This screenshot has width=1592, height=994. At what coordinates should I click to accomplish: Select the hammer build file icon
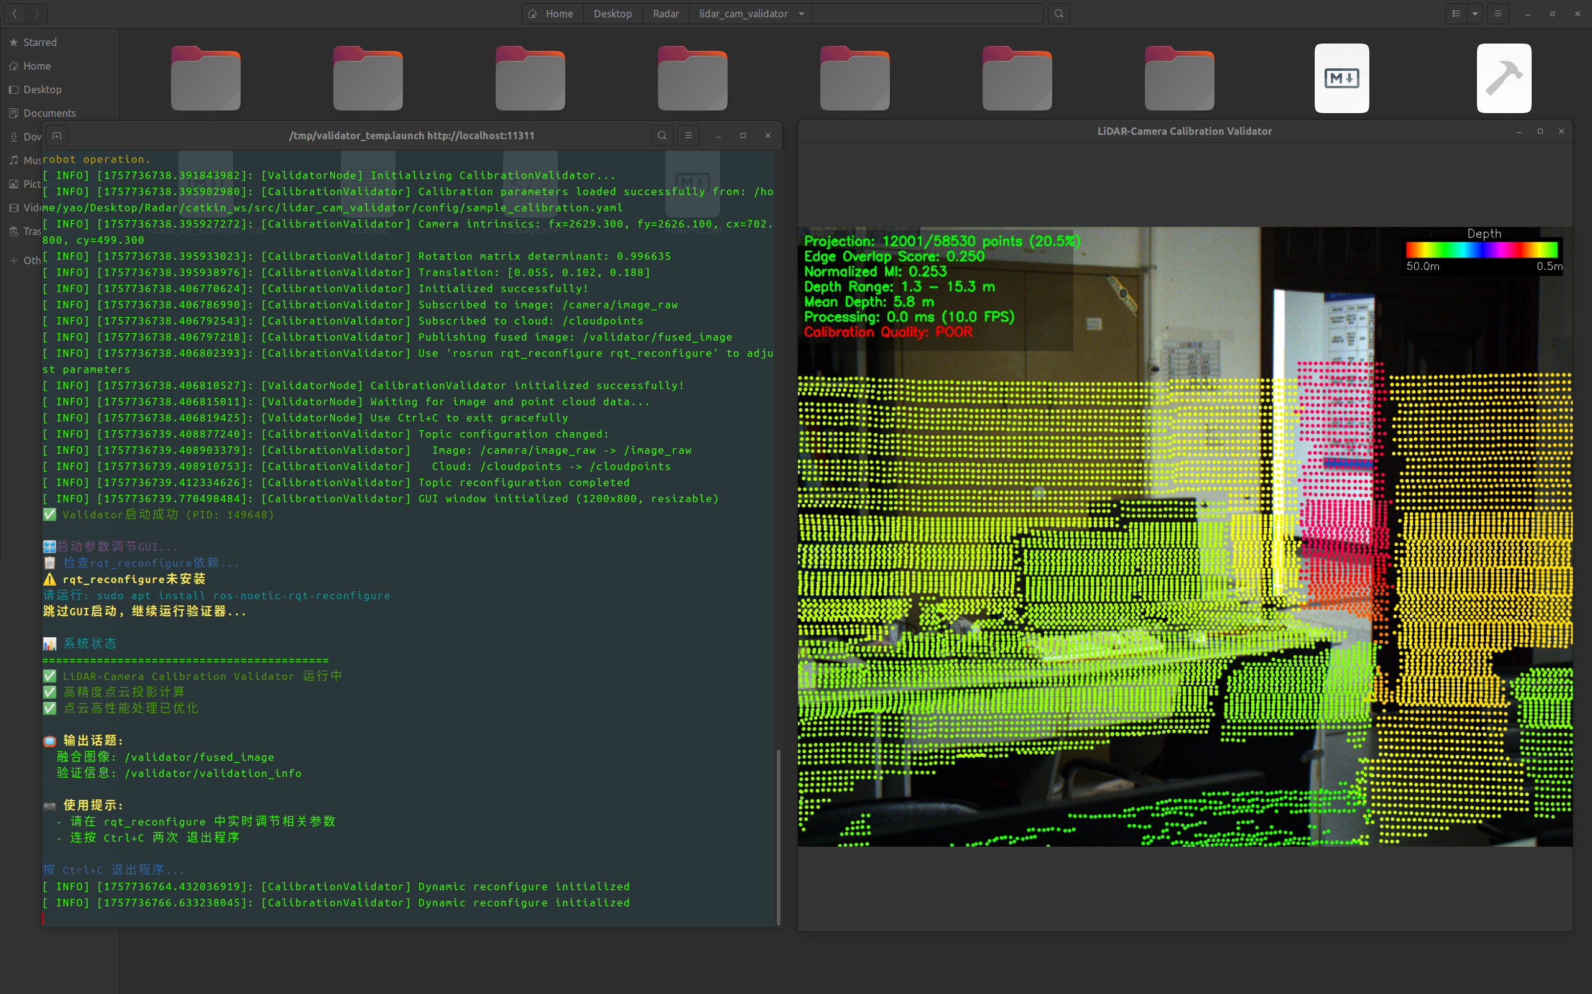(x=1504, y=78)
